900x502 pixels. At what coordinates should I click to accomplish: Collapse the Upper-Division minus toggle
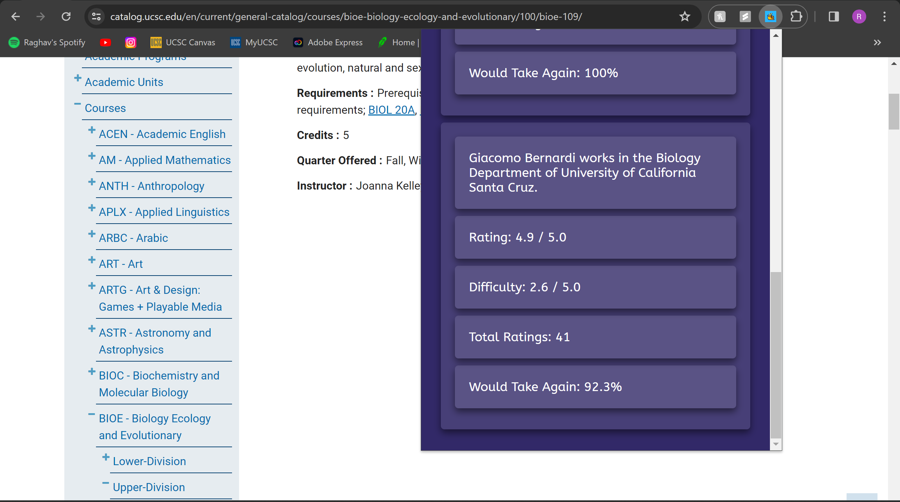click(x=105, y=483)
